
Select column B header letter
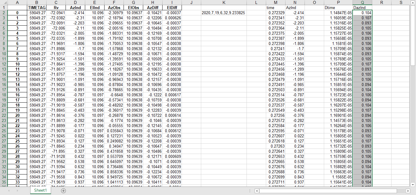[37, 3]
